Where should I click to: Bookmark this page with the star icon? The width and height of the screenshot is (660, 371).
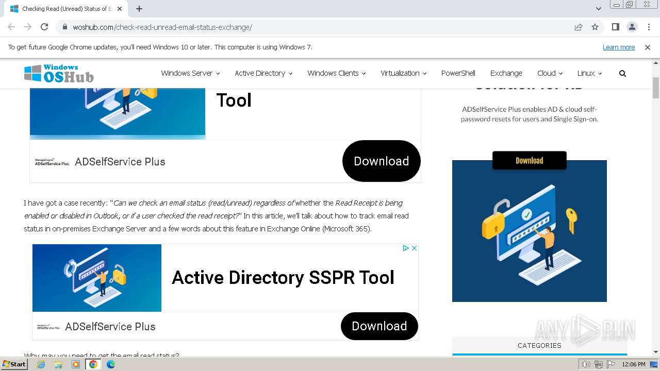pyautogui.click(x=595, y=27)
